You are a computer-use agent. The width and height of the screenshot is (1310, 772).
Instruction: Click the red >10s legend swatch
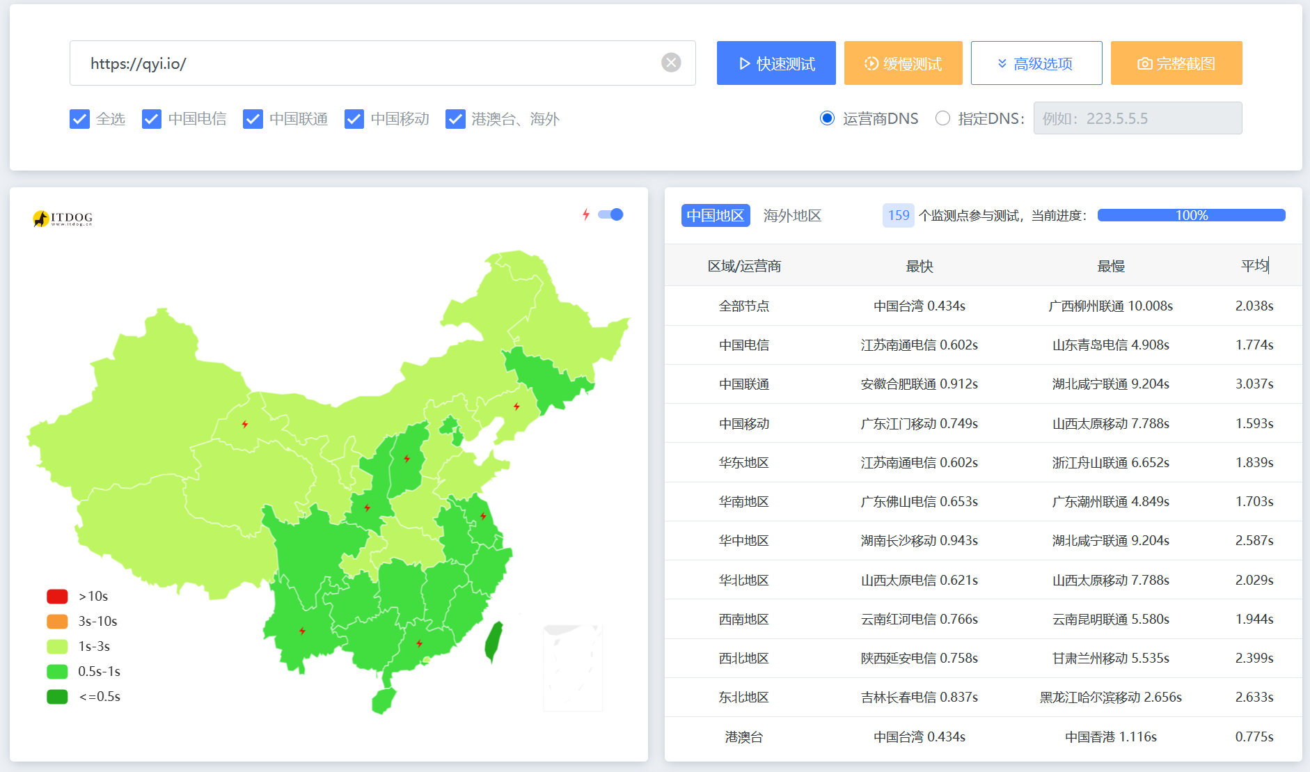pyautogui.click(x=57, y=596)
